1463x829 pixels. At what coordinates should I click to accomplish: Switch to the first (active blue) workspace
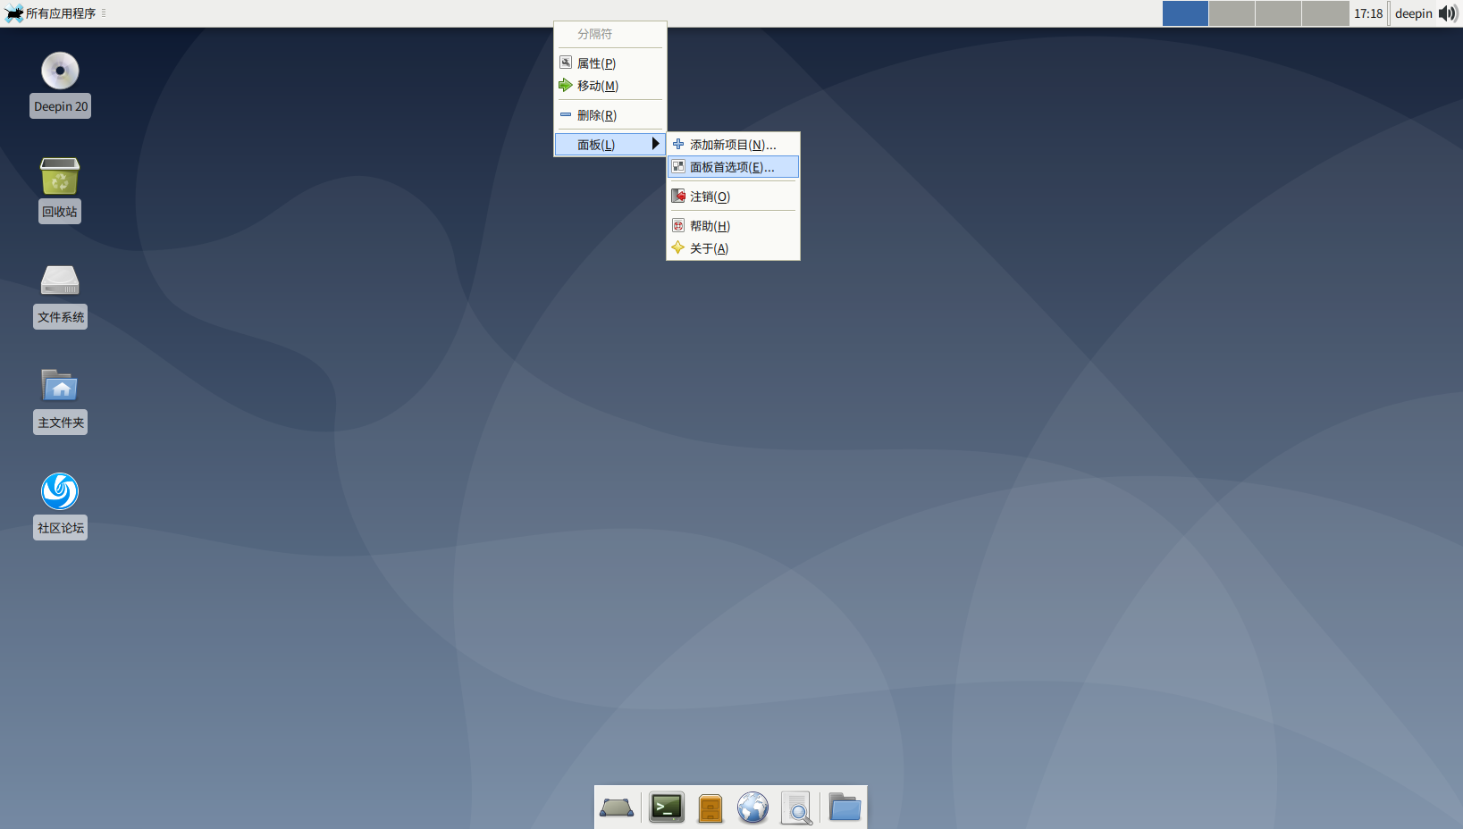coord(1185,13)
